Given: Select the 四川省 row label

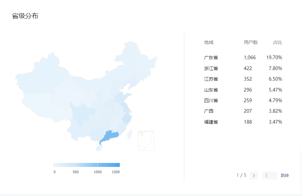Looking at the screenshot, I should click(211, 100).
